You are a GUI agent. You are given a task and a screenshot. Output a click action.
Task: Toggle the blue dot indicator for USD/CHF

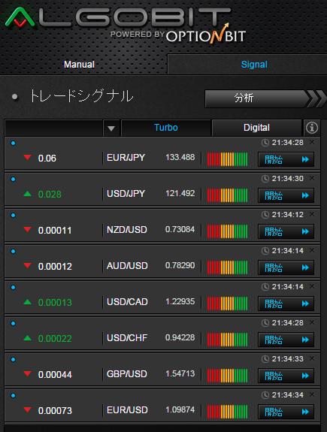point(13,324)
